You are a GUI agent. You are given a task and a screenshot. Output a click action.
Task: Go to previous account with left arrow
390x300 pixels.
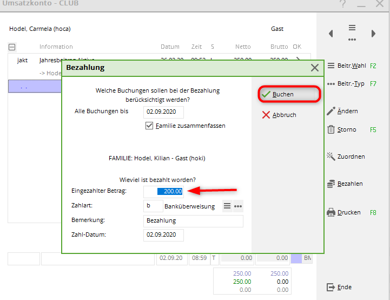pos(331,34)
